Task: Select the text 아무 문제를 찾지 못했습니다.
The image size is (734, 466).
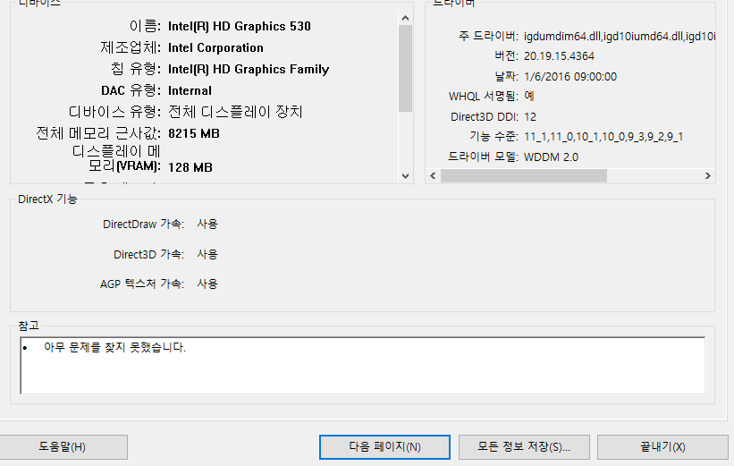Action: click(x=114, y=348)
